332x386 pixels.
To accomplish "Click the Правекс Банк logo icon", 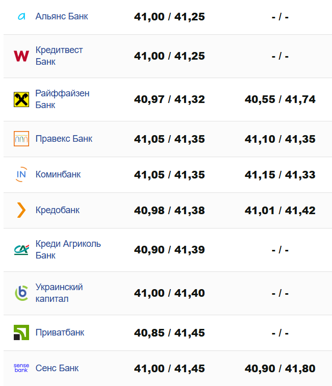I will 21,139.
